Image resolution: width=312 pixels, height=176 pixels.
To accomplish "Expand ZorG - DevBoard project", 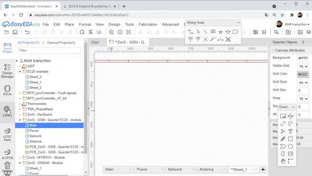I will coord(20,114).
